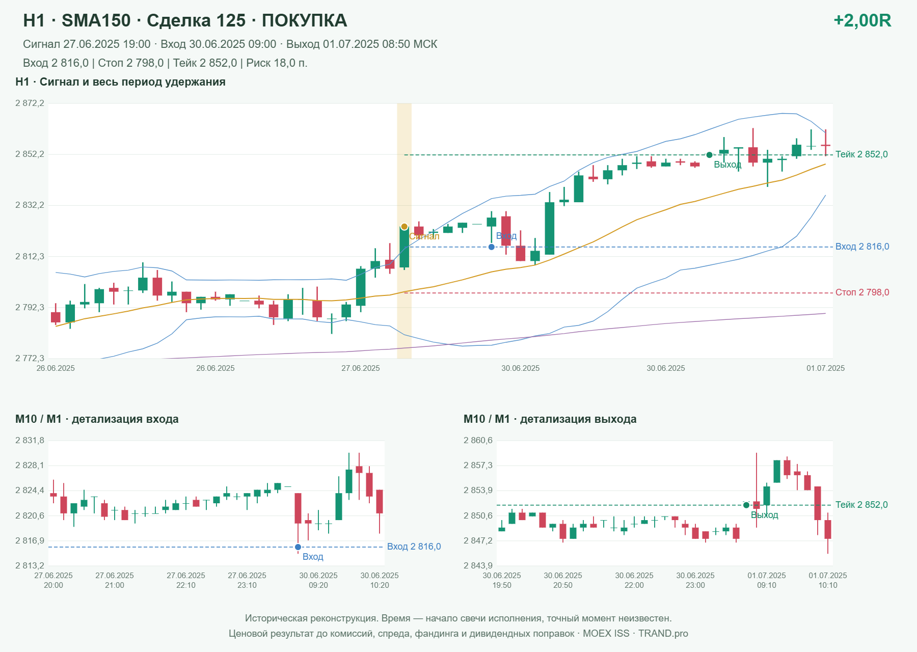Image resolution: width=917 pixels, height=652 pixels.
Task: Click the '30.06.2025 19:50' time axis label
Action: [x=502, y=580]
